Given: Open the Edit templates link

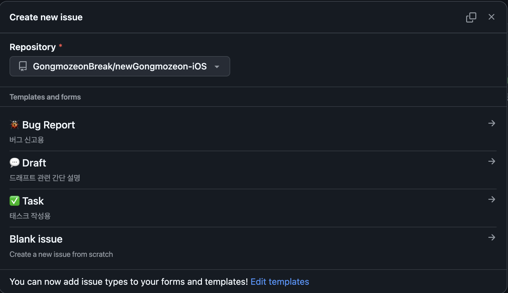Looking at the screenshot, I should 280,282.
